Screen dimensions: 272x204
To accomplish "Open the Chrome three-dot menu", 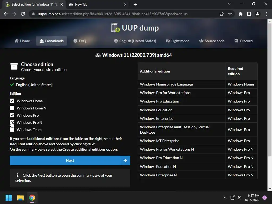I will click(266, 14).
